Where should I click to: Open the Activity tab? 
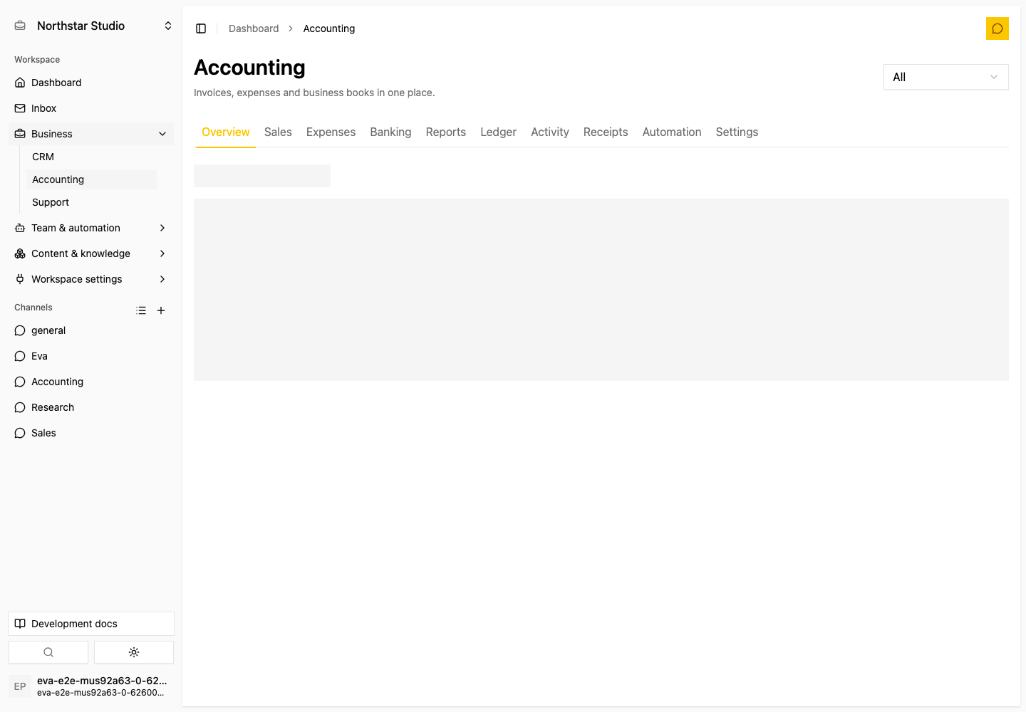pyautogui.click(x=550, y=132)
